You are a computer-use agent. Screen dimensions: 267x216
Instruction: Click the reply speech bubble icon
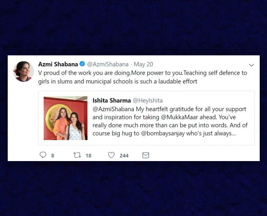pyautogui.click(x=43, y=155)
